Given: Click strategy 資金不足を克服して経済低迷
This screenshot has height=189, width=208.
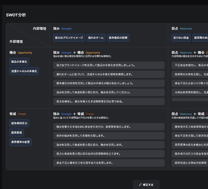Looking at the screenshot, I should 190,136.
